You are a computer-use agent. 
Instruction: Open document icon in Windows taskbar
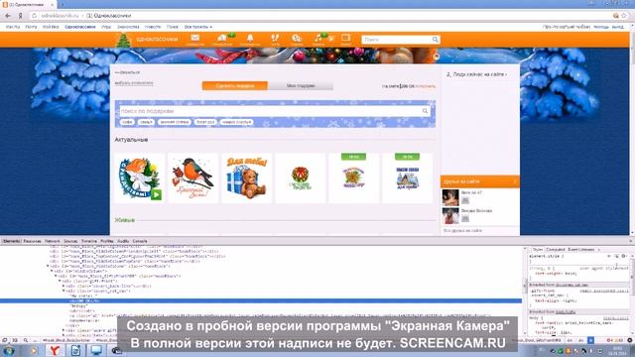pos(75,350)
